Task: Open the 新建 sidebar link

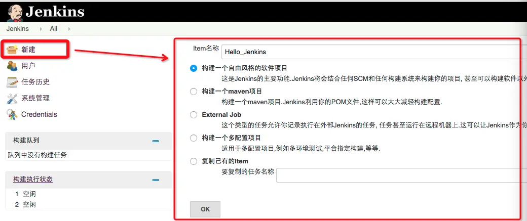Action: click(28, 50)
